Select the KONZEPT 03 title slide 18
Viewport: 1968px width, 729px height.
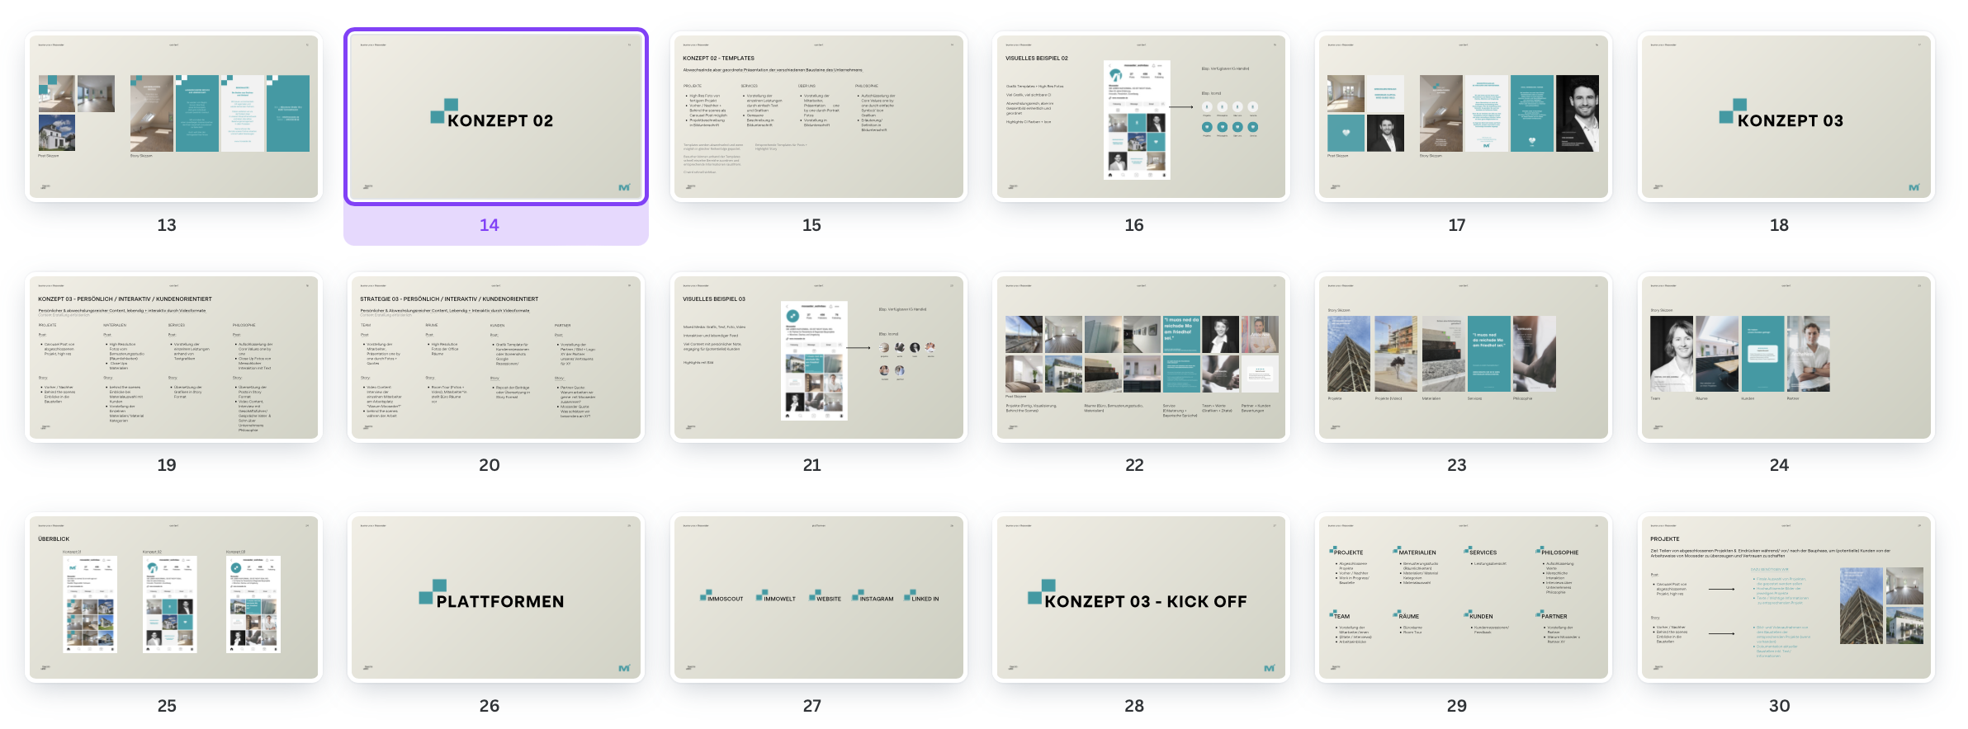pos(1786,116)
